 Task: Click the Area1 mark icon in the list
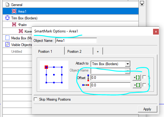coord(14,11)
